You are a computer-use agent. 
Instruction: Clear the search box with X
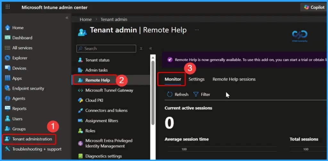tap(141, 48)
